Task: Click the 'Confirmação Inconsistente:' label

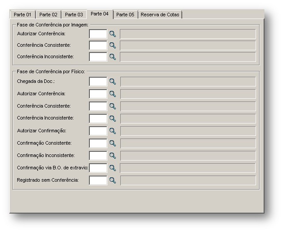Action: pos(46,155)
